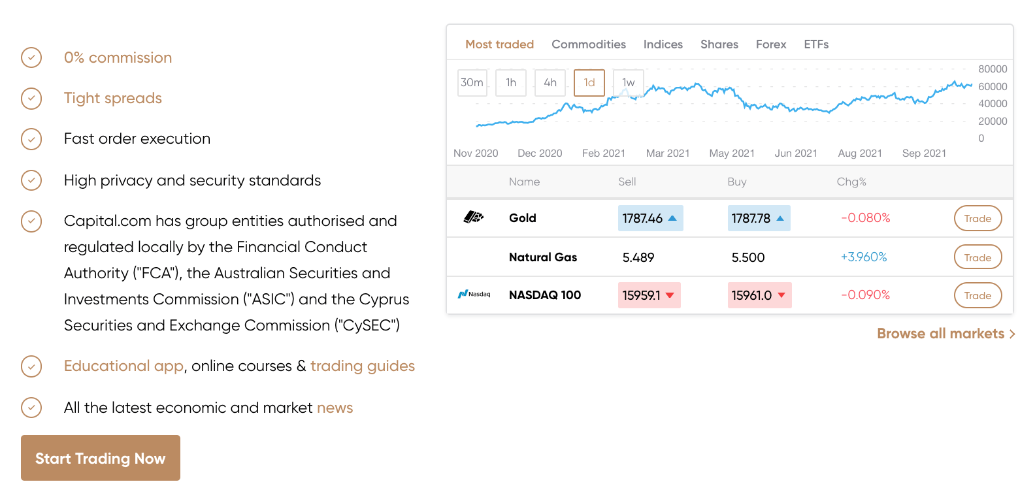Click Natural Gas change value +3.960%

coord(864,257)
